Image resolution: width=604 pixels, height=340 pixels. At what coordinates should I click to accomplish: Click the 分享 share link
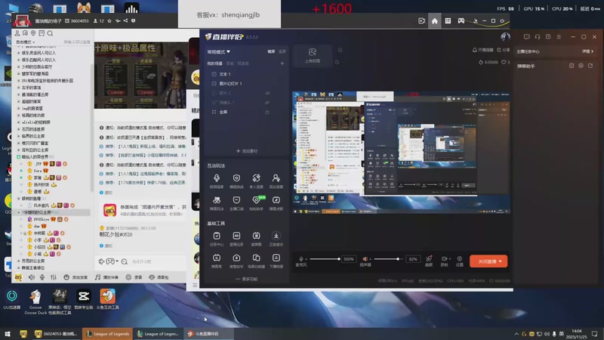[x=504, y=50]
